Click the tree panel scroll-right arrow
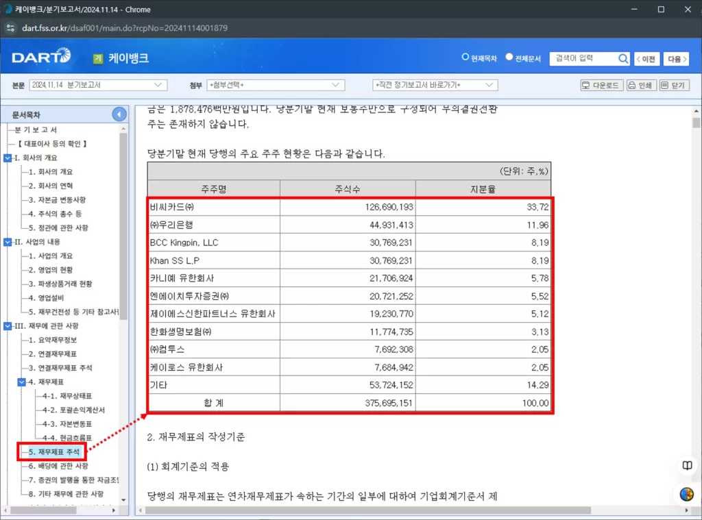 [114, 510]
